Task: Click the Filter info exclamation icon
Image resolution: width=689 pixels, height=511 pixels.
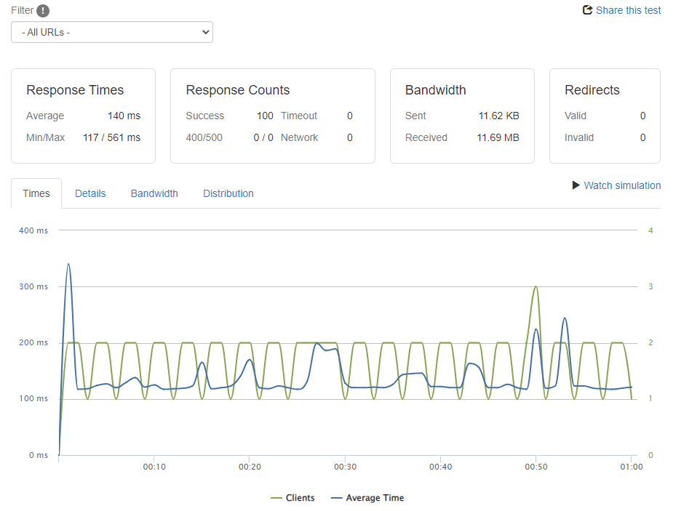Action: (43, 11)
